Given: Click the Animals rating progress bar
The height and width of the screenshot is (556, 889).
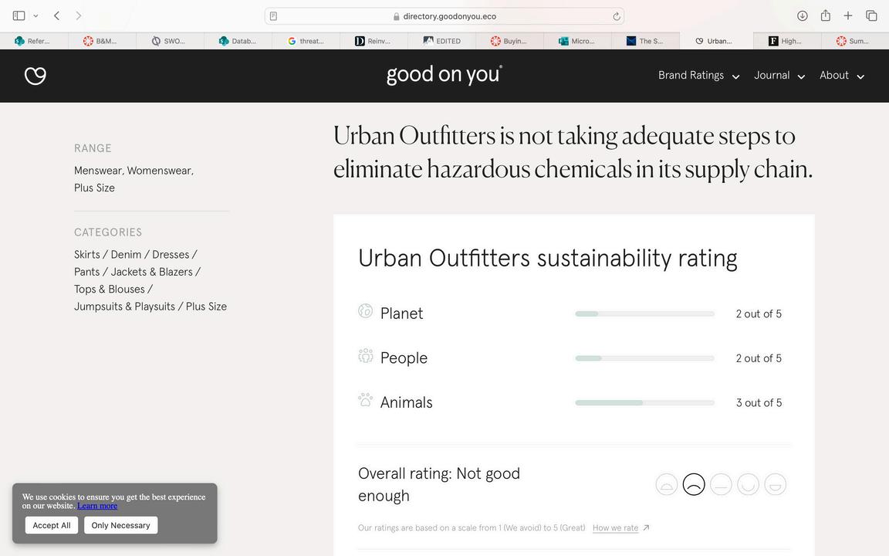Looking at the screenshot, I should coord(644,403).
